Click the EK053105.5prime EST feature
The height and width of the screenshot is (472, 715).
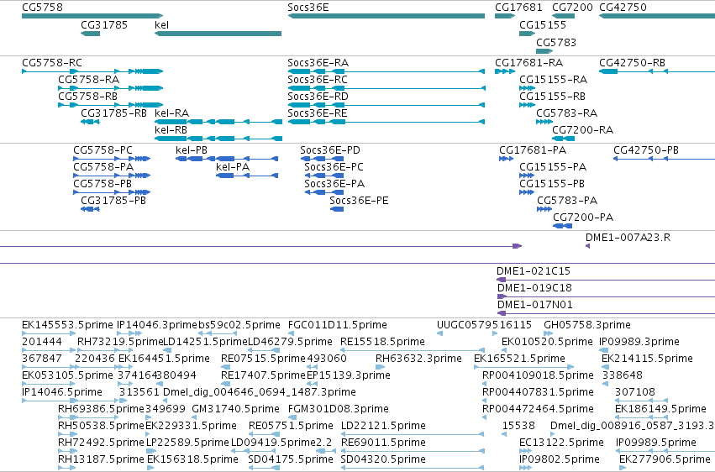coord(49,384)
